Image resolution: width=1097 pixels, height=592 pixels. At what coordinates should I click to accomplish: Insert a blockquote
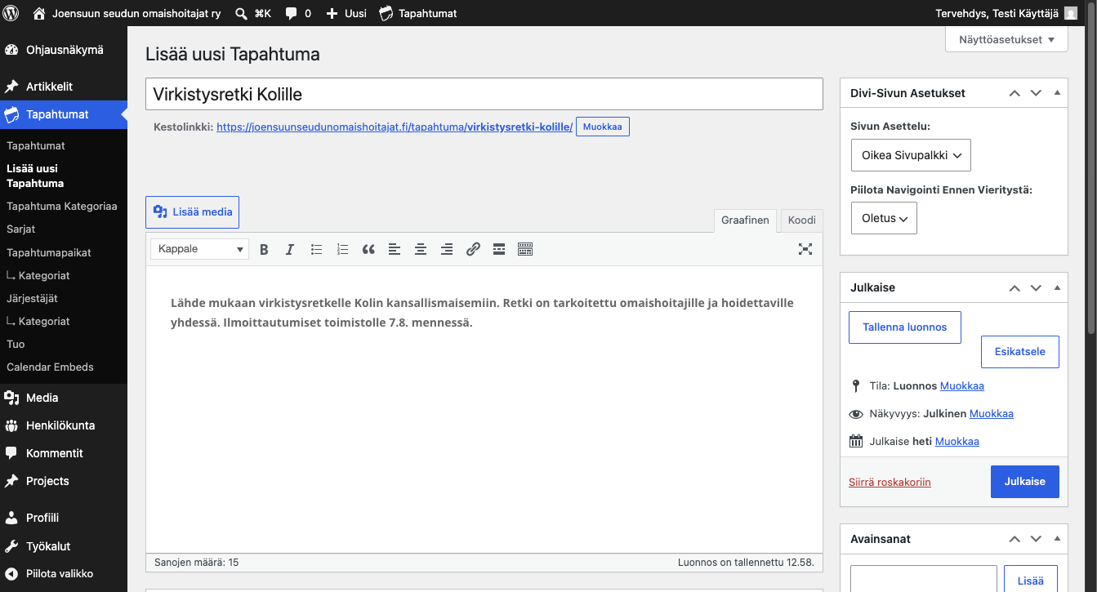(x=368, y=249)
